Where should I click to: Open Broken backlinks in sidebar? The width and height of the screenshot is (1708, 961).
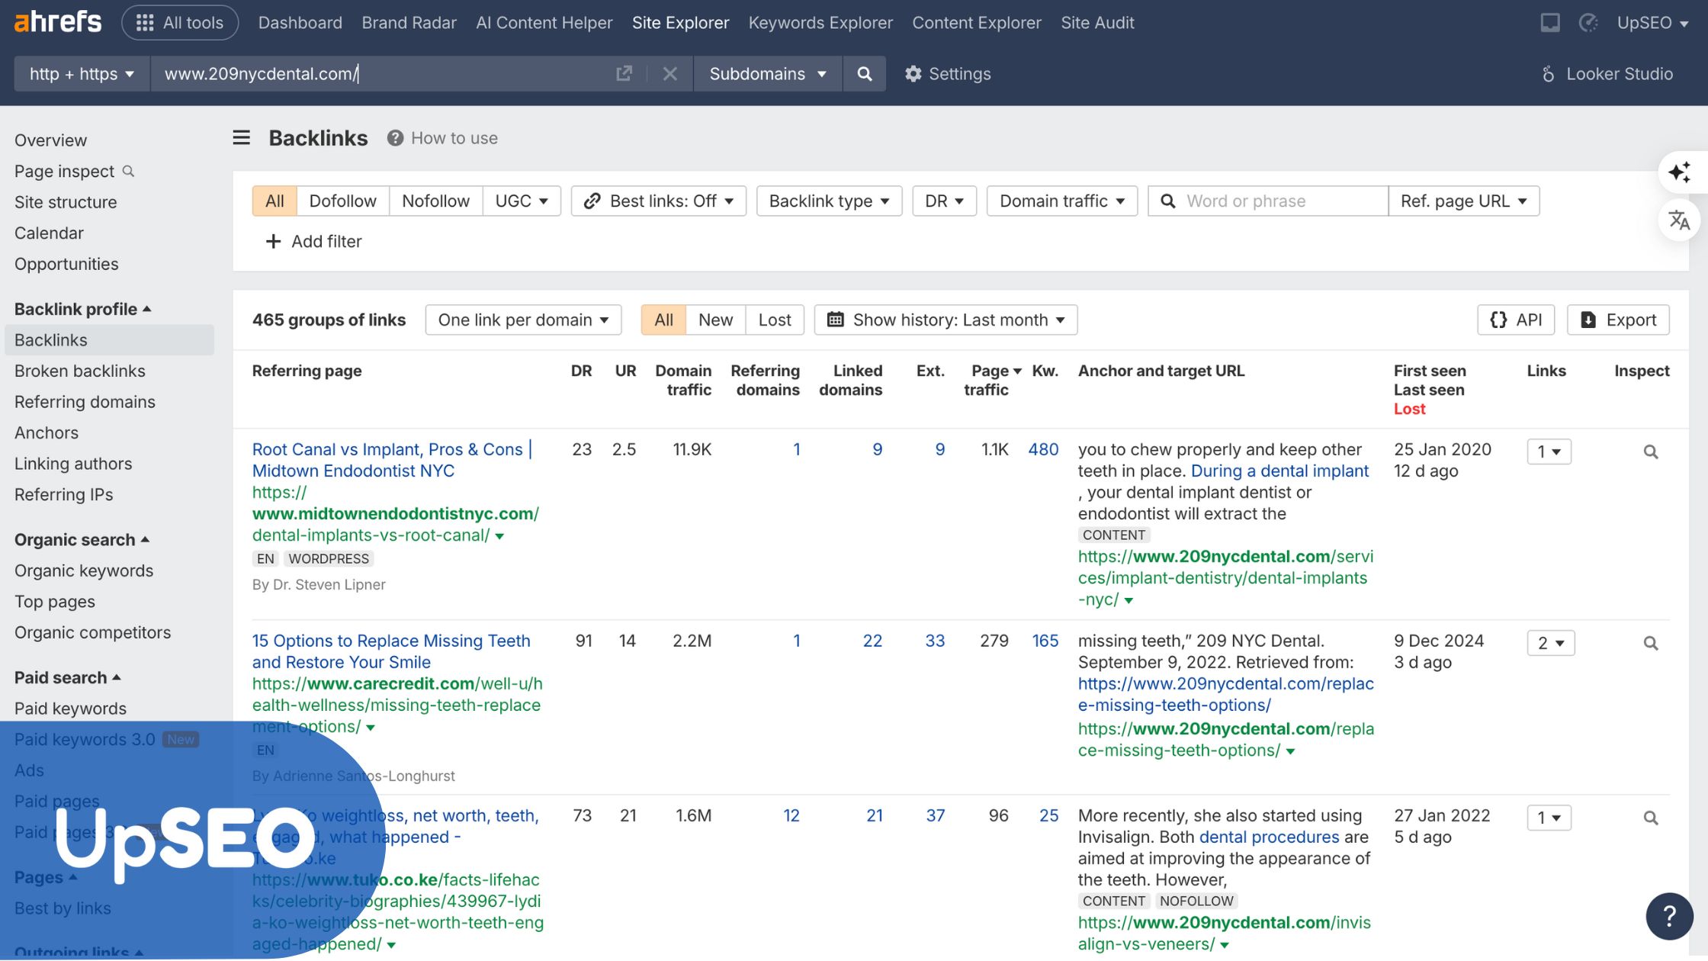point(80,371)
